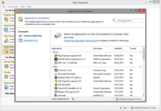Click the Mozilla Firefox 31.0 icon
Screen dimensions: 161x111
pyautogui.click(x=56, y=77)
